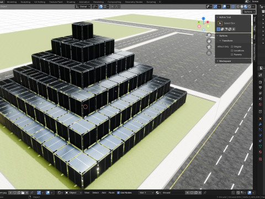The image size is (265, 199).
Task: Open the Object Data green triangle tab
Action: (261, 146)
